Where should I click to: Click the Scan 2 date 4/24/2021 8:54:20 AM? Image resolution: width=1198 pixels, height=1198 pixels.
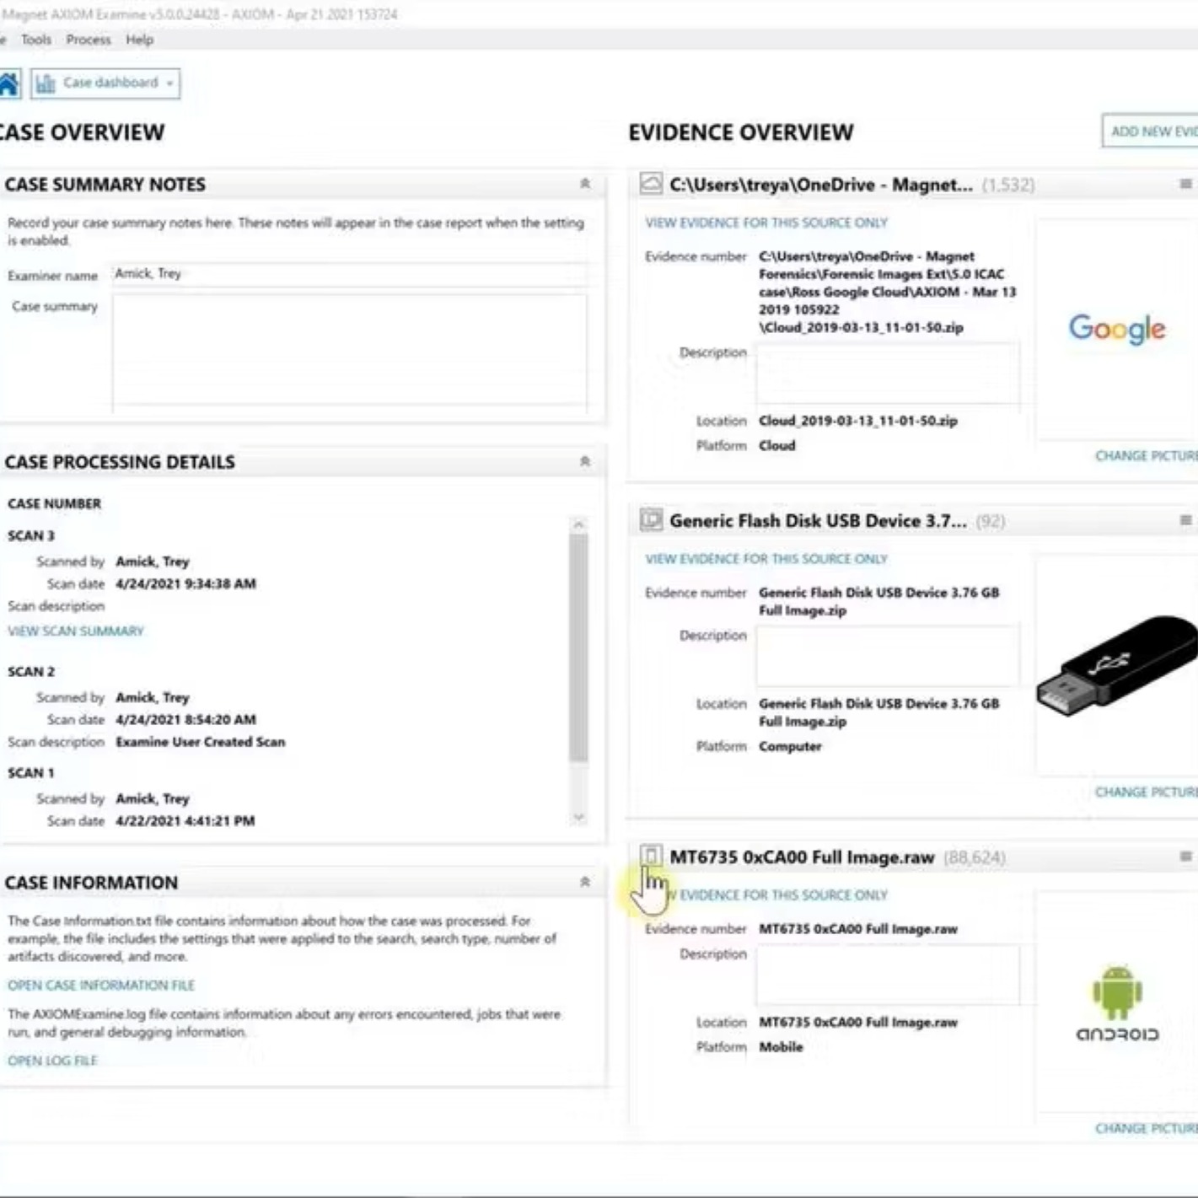point(185,719)
